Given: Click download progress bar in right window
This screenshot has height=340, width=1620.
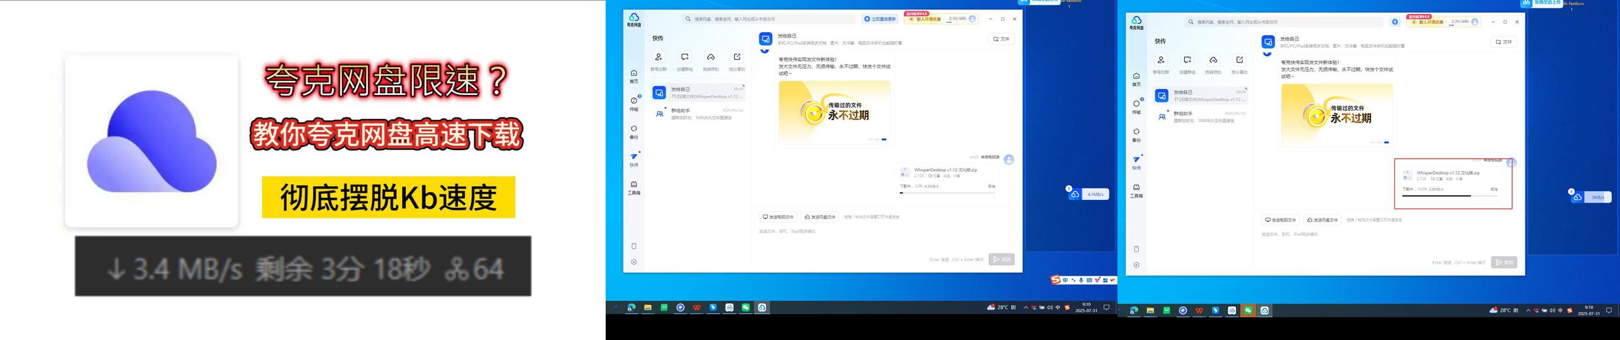Looking at the screenshot, I should [x=1450, y=196].
